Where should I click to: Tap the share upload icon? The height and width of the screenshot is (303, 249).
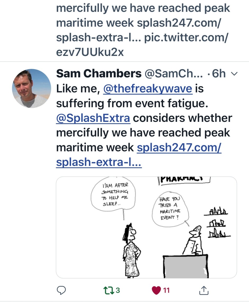click(204, 290)
